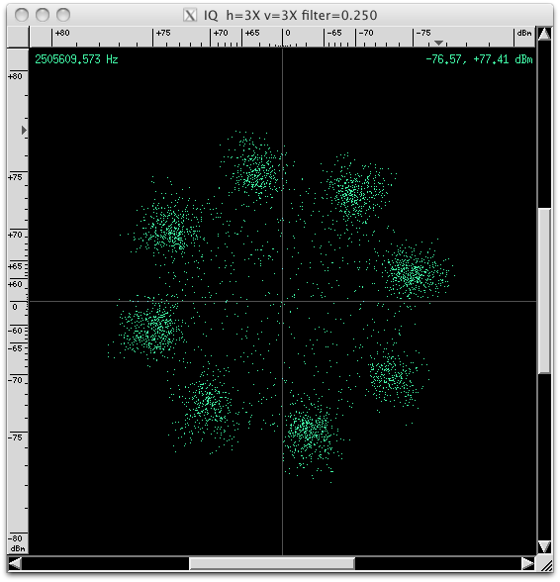Click the window resize grip corner

pyautogui.click(x=545, y=564)
